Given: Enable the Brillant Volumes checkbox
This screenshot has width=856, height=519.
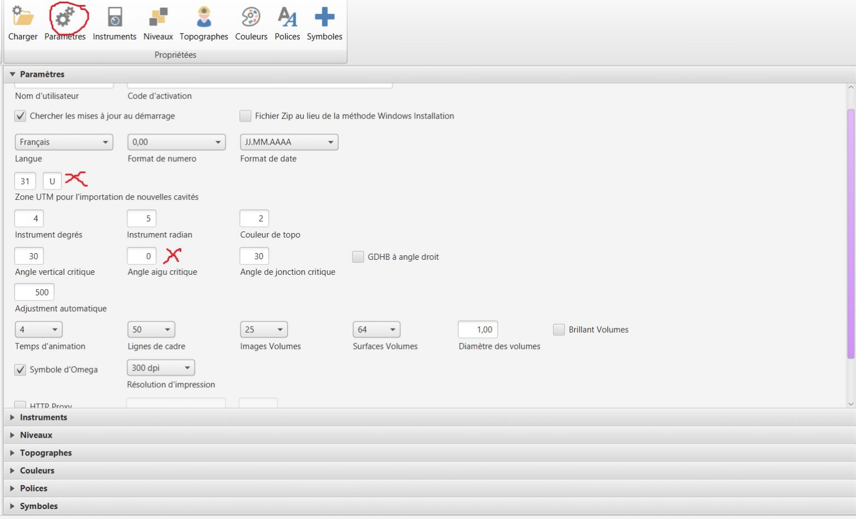Looking at the screenshot, I should (x=558, y=330).
